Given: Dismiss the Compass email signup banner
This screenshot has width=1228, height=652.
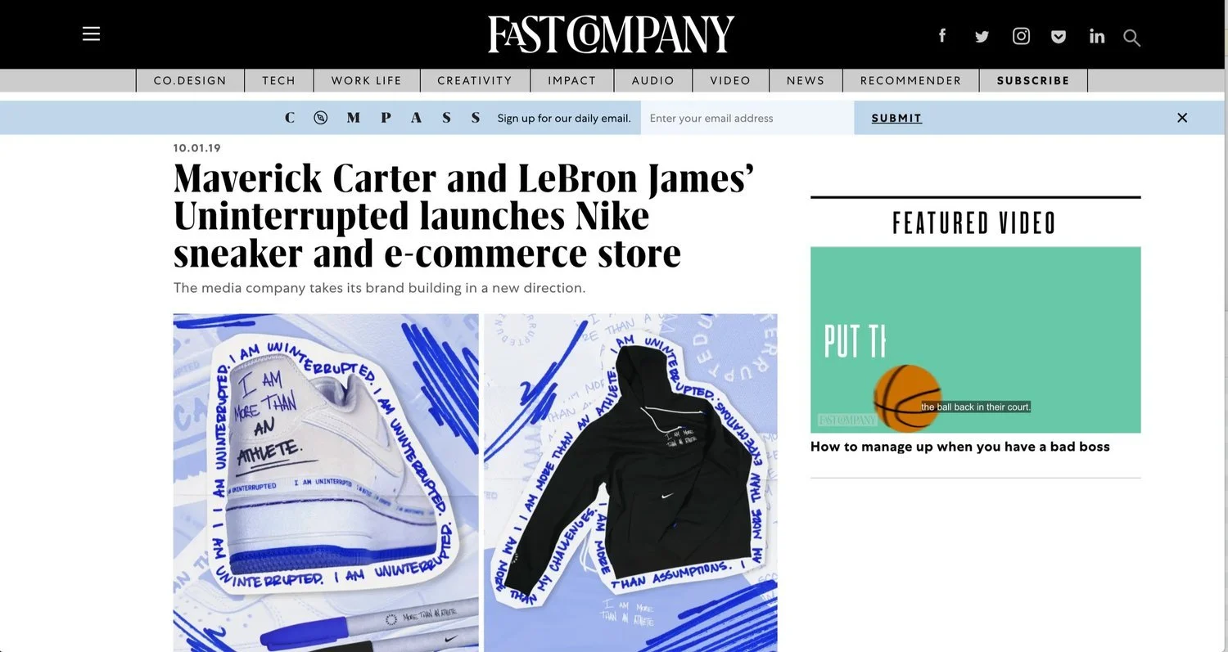Looking at the screenshot, I should point(1182,118).
